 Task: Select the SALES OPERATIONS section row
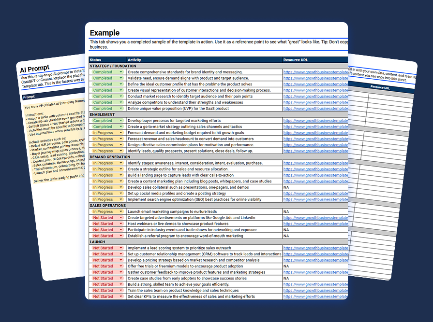tap(218, 205)
